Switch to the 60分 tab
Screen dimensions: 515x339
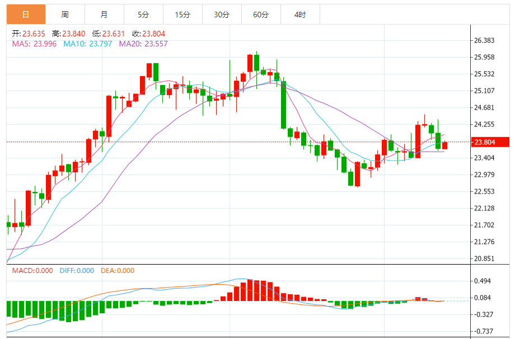pos(261,15)
